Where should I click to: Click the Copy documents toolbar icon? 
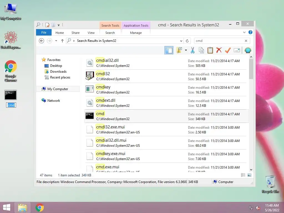pyautogui.click(x=201, y=50)
